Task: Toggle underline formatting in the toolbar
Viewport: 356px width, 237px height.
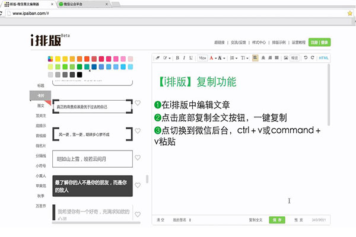Action: [x=191, y=58]
